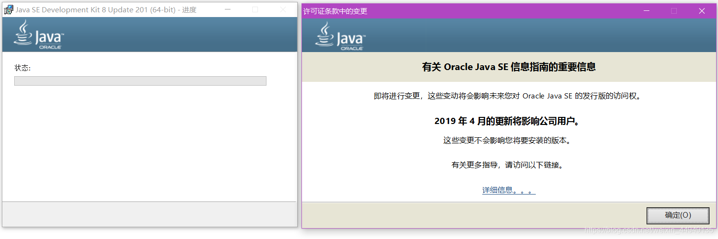
Task: Maximize the 许可证条款中的变更 dialog
Action: (674, 11)
